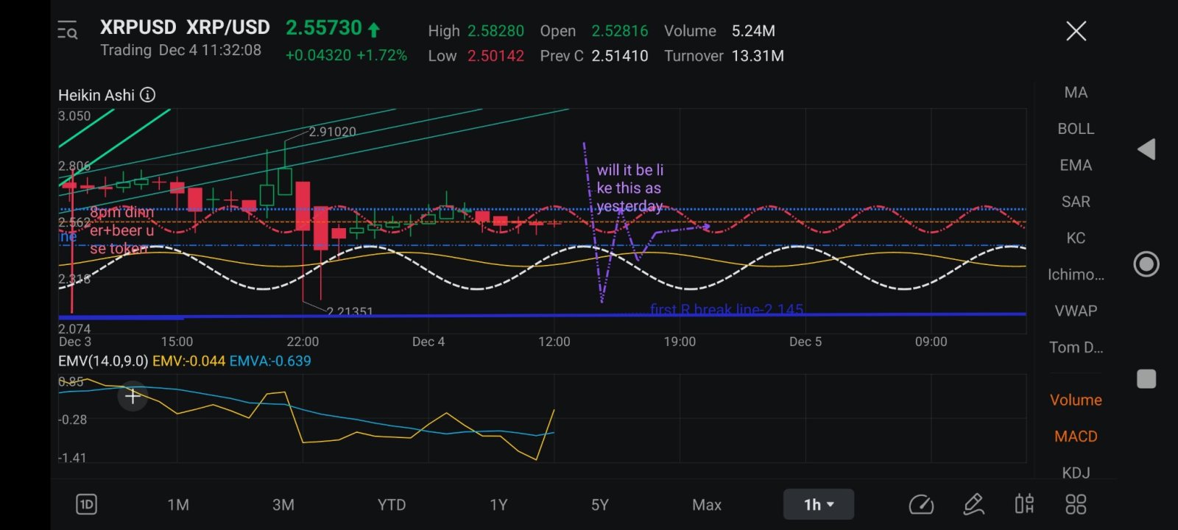The image size is (1178, 530).
Task: Tap the Heikin Ashi info icon
Action: (148, 95)
